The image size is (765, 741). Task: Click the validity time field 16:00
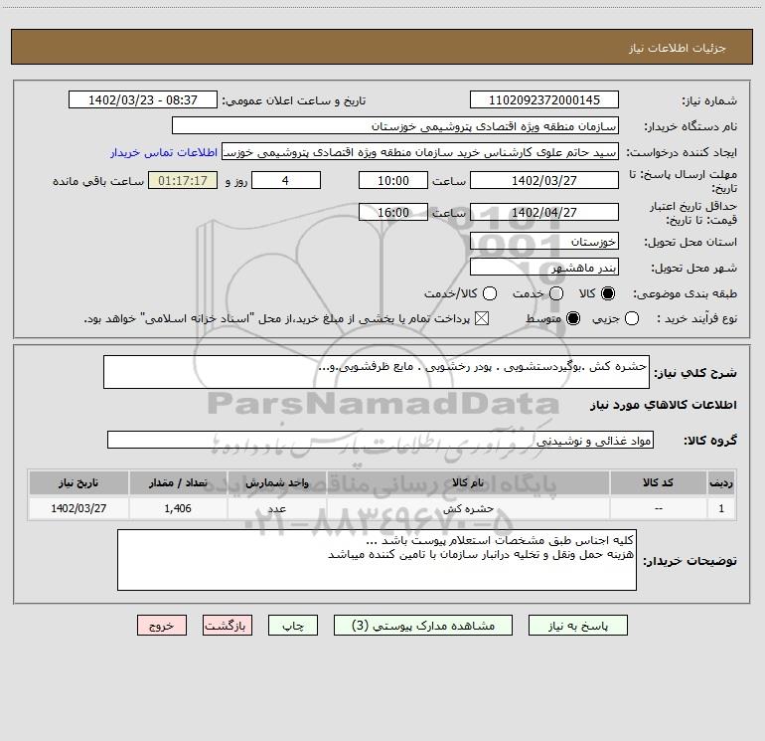click(393, 213)
